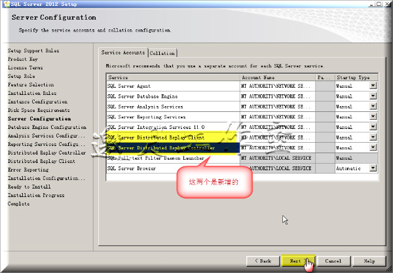Click Installation Configuration... step

click(x=47, y=178)
